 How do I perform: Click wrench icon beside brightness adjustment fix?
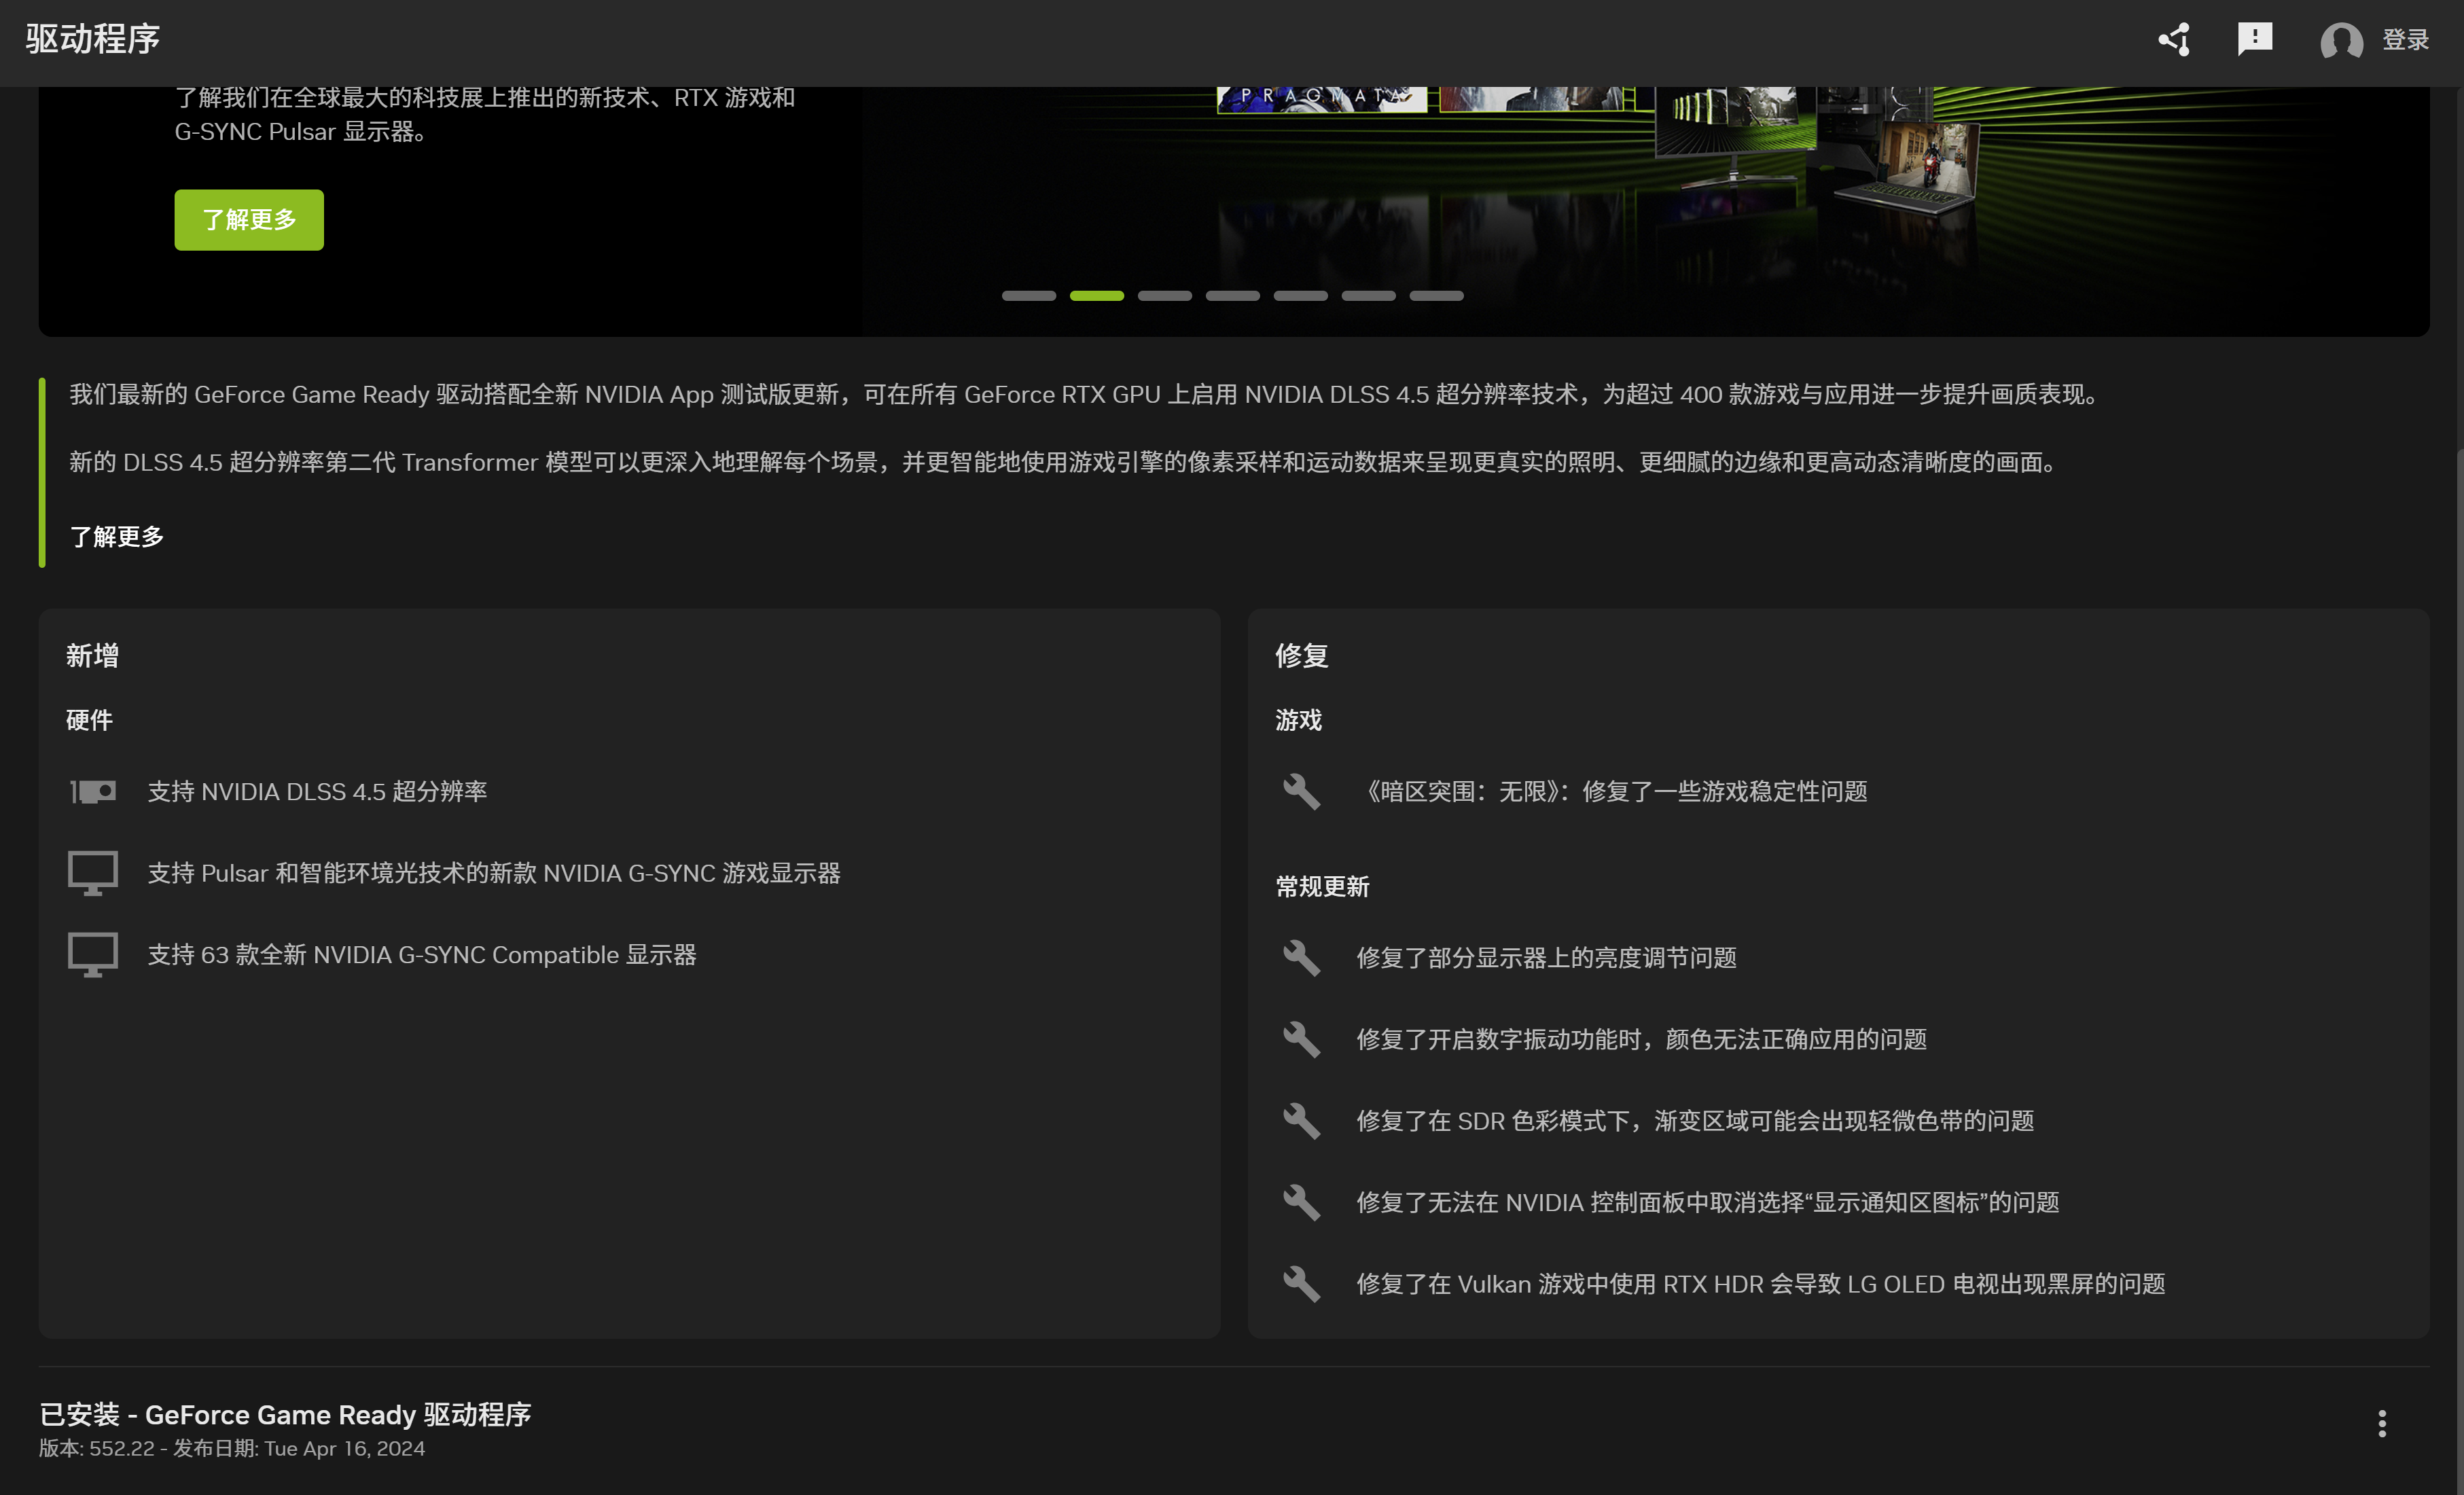(1301, 958)
